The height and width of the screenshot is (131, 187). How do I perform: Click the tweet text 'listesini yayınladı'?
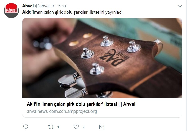(106, 12)
